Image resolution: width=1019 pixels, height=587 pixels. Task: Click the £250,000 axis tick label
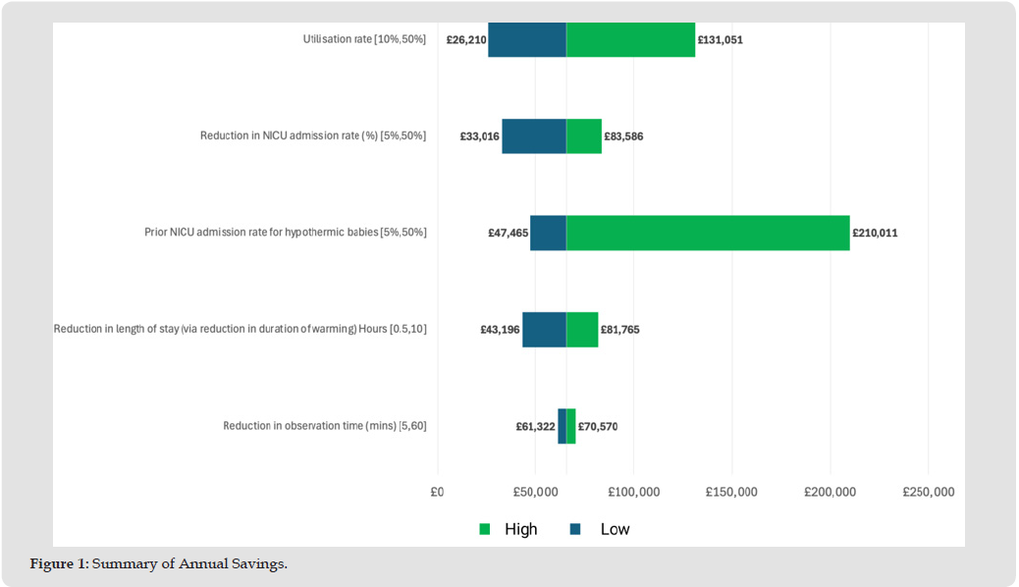928,492
